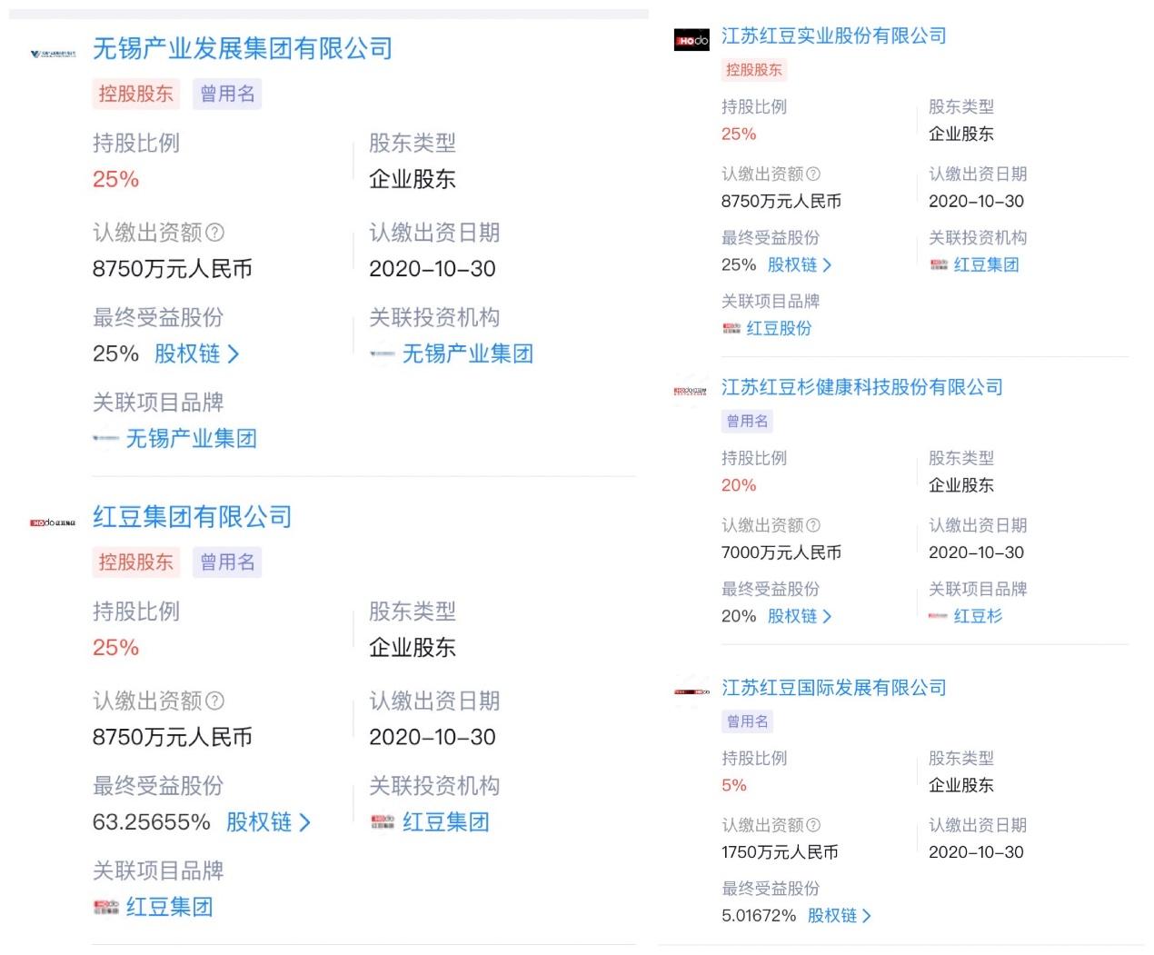Open 江苏红豆实业股份有限公司 company page
This screenshot has height=955, width=1154.
pos(834,35)
